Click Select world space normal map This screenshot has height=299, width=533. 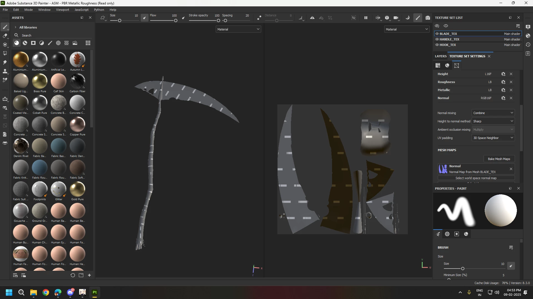[x=476, y=178]
